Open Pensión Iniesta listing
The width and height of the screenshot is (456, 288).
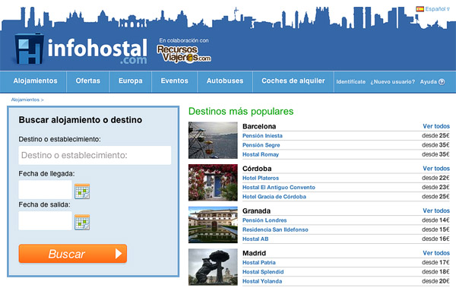262,136
